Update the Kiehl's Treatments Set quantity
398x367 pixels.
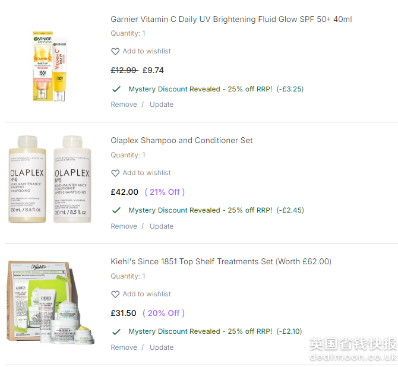pyautogui.click(x=162, y=347)
